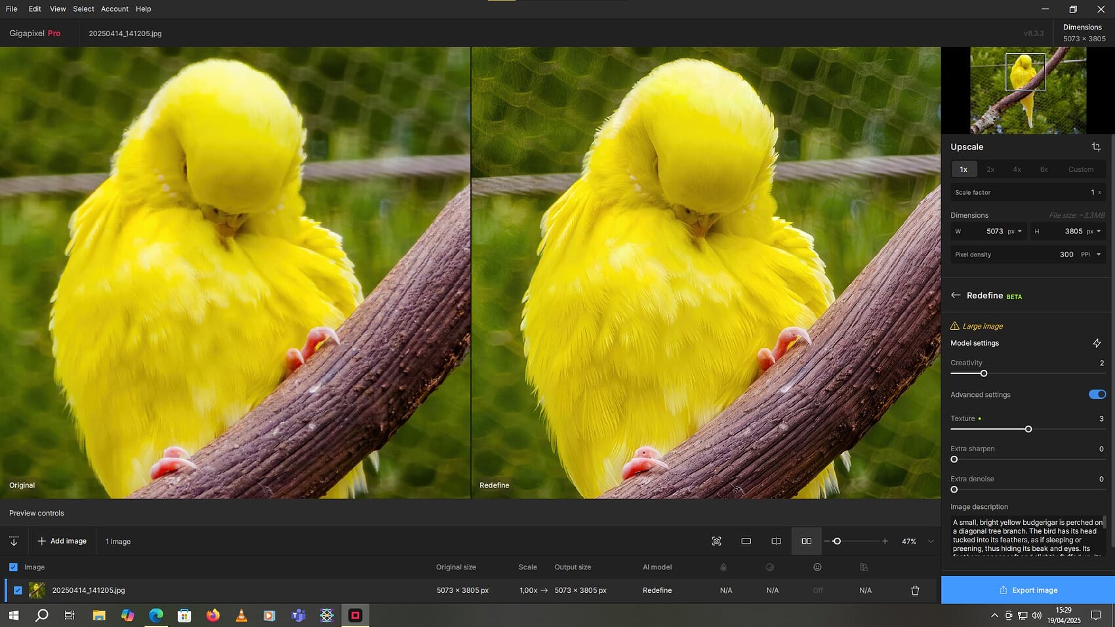Select the single image view mode

(746, 541)
